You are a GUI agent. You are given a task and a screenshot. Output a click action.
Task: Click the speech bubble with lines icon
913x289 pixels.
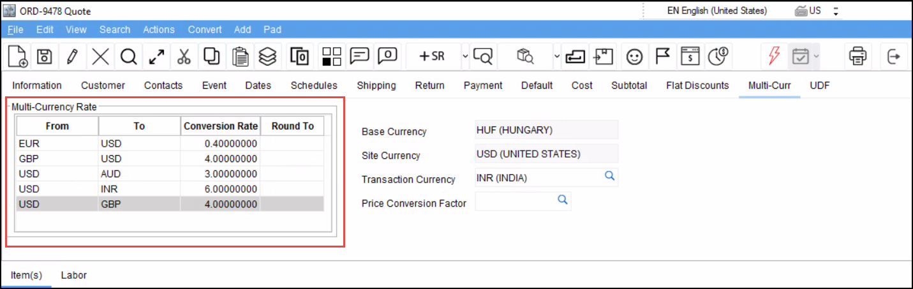[x=360, y=56]
